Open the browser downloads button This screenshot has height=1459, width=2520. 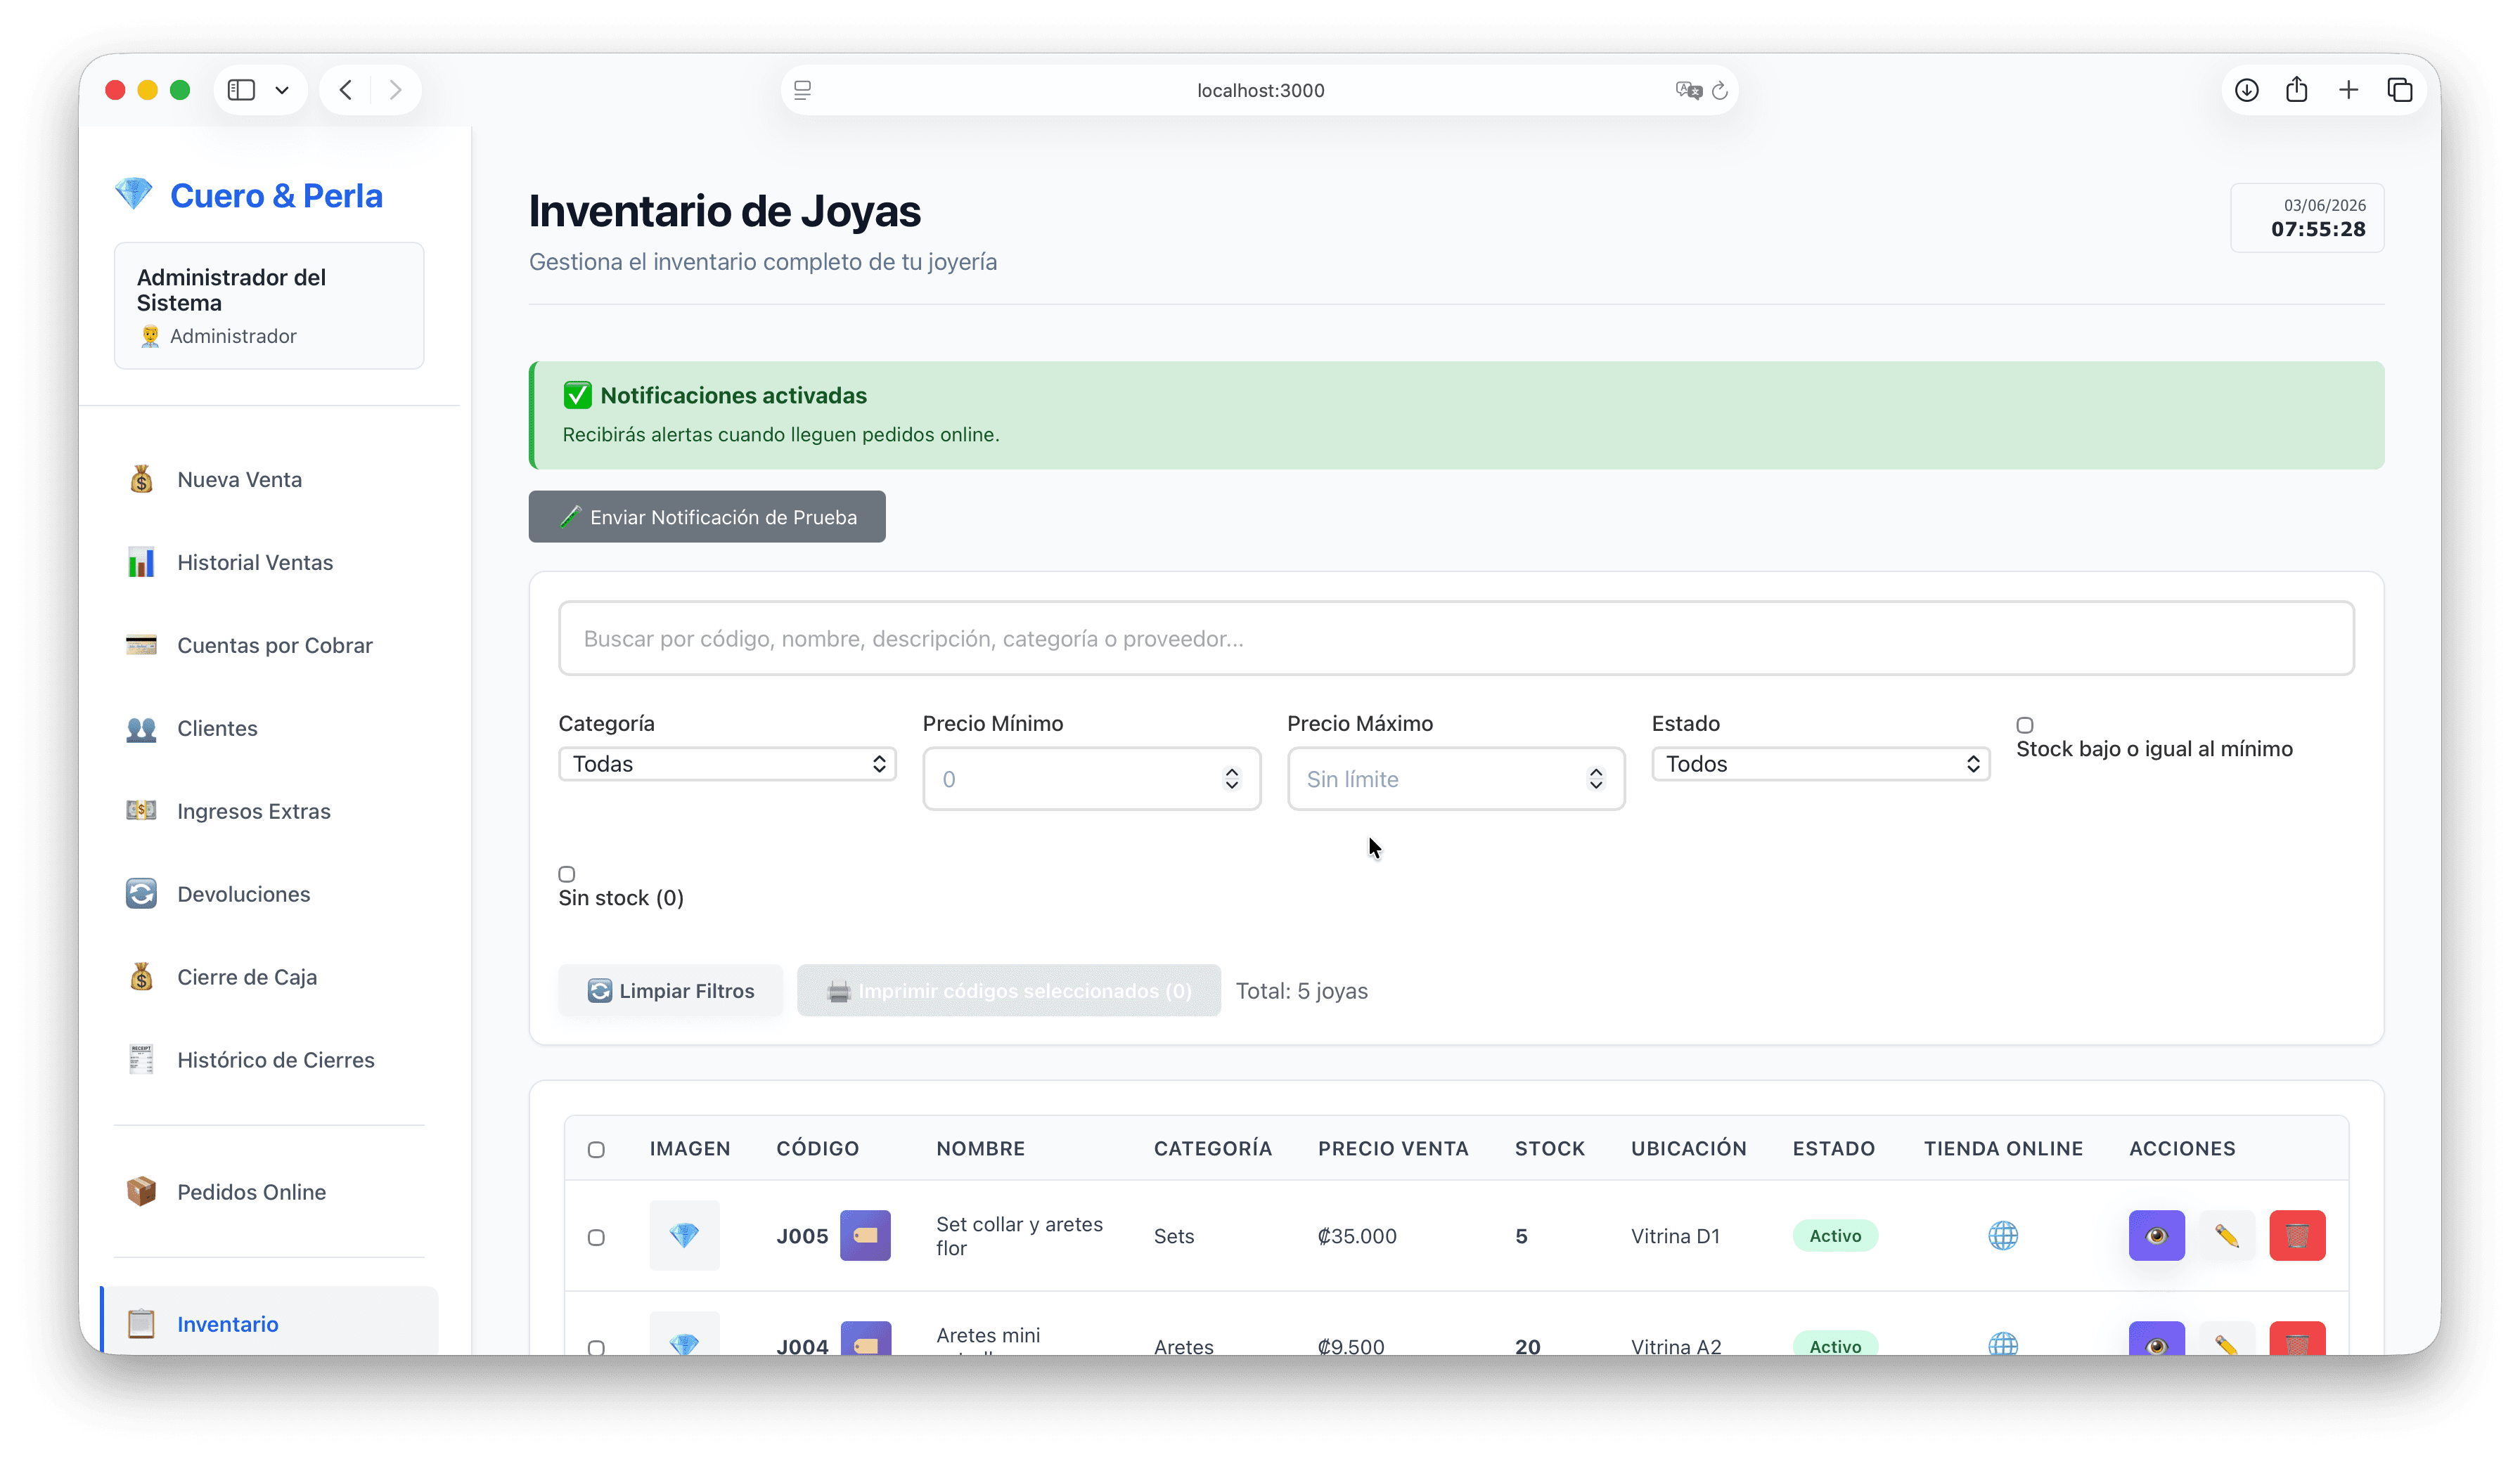[2246, 90]
